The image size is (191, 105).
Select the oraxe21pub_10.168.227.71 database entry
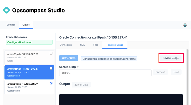pos(29,87)
